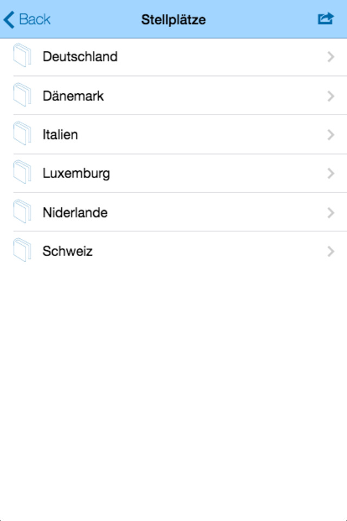Image resolution: width=347 pixels, height=521 pixels.
Task: Tap the book icon beside Italien
Action: [x=22, y=134]
